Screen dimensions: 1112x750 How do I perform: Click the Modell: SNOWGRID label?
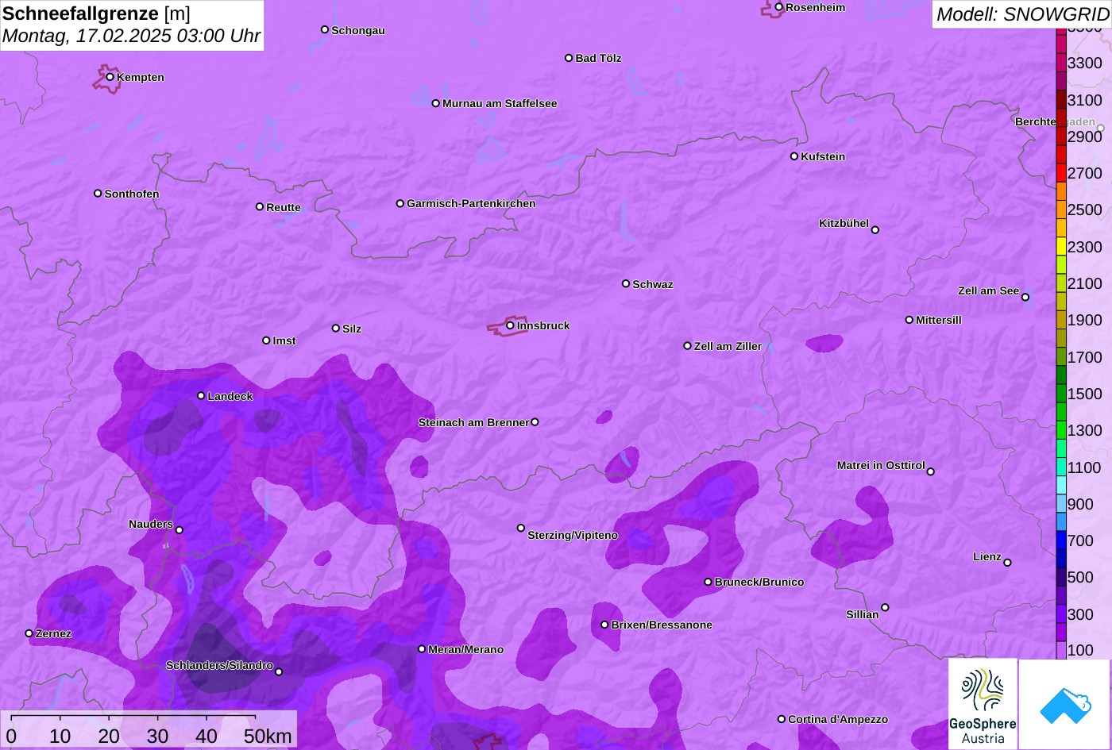point(1023,13)
